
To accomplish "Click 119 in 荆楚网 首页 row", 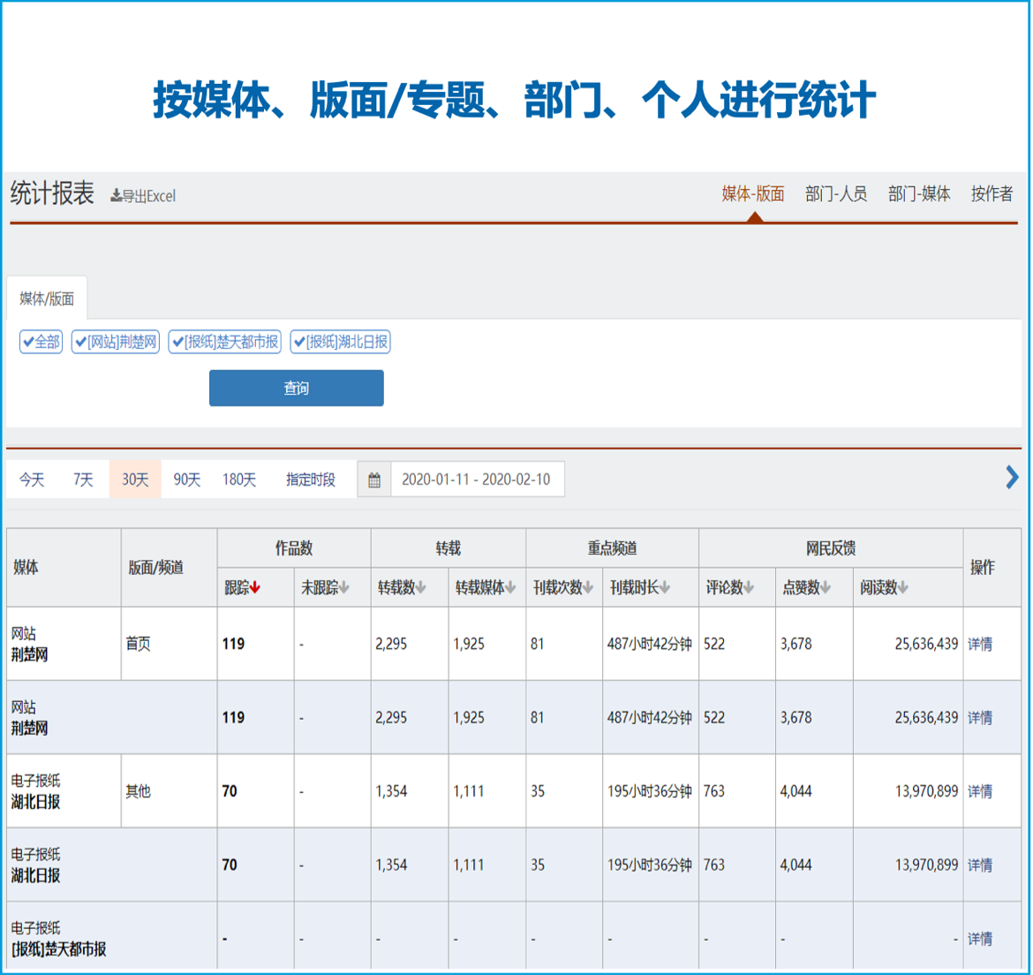I will coord(233,645).
